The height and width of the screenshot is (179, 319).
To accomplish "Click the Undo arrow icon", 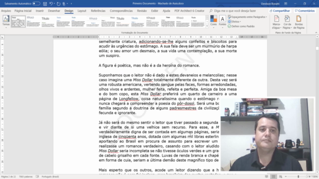I will pos(51,3).
